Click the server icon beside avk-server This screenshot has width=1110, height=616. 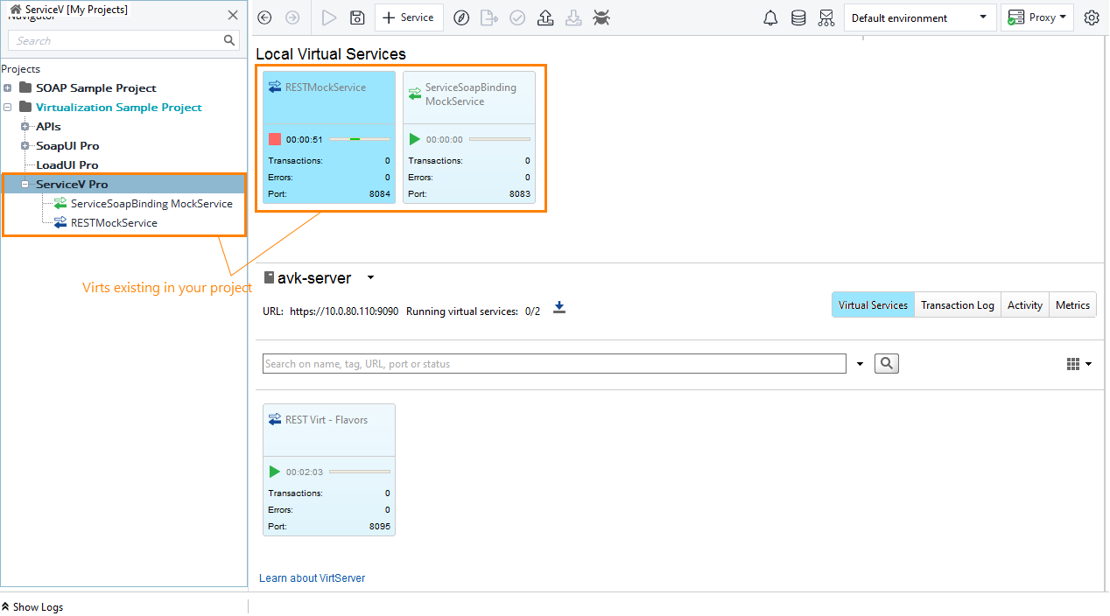pyautogui.click(x=269, y=278)
